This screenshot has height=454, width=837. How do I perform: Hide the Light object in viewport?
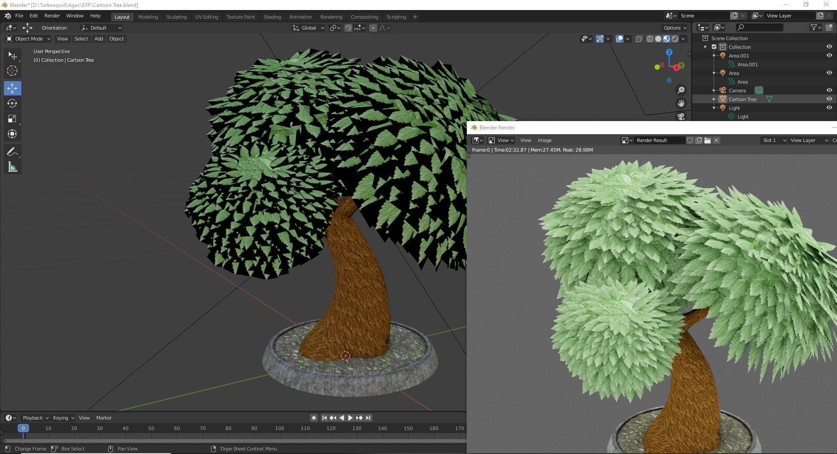tap(829, 108)
